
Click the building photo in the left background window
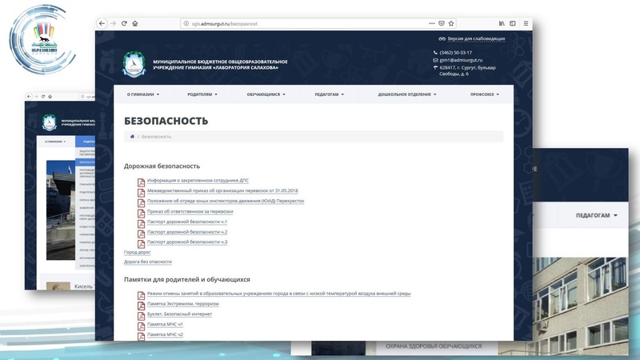click(61, 210)
